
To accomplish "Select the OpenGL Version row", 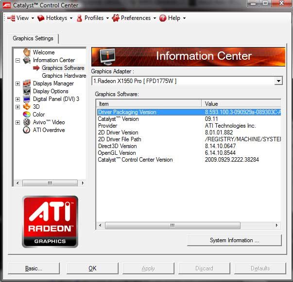I will 189,153.
